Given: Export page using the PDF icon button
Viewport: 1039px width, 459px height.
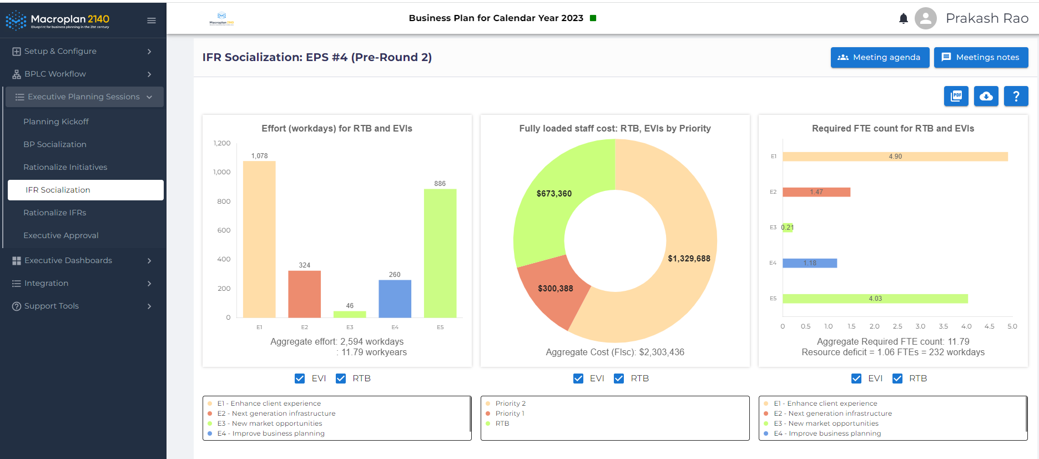Looking at the screenshot, I should 956,96.
